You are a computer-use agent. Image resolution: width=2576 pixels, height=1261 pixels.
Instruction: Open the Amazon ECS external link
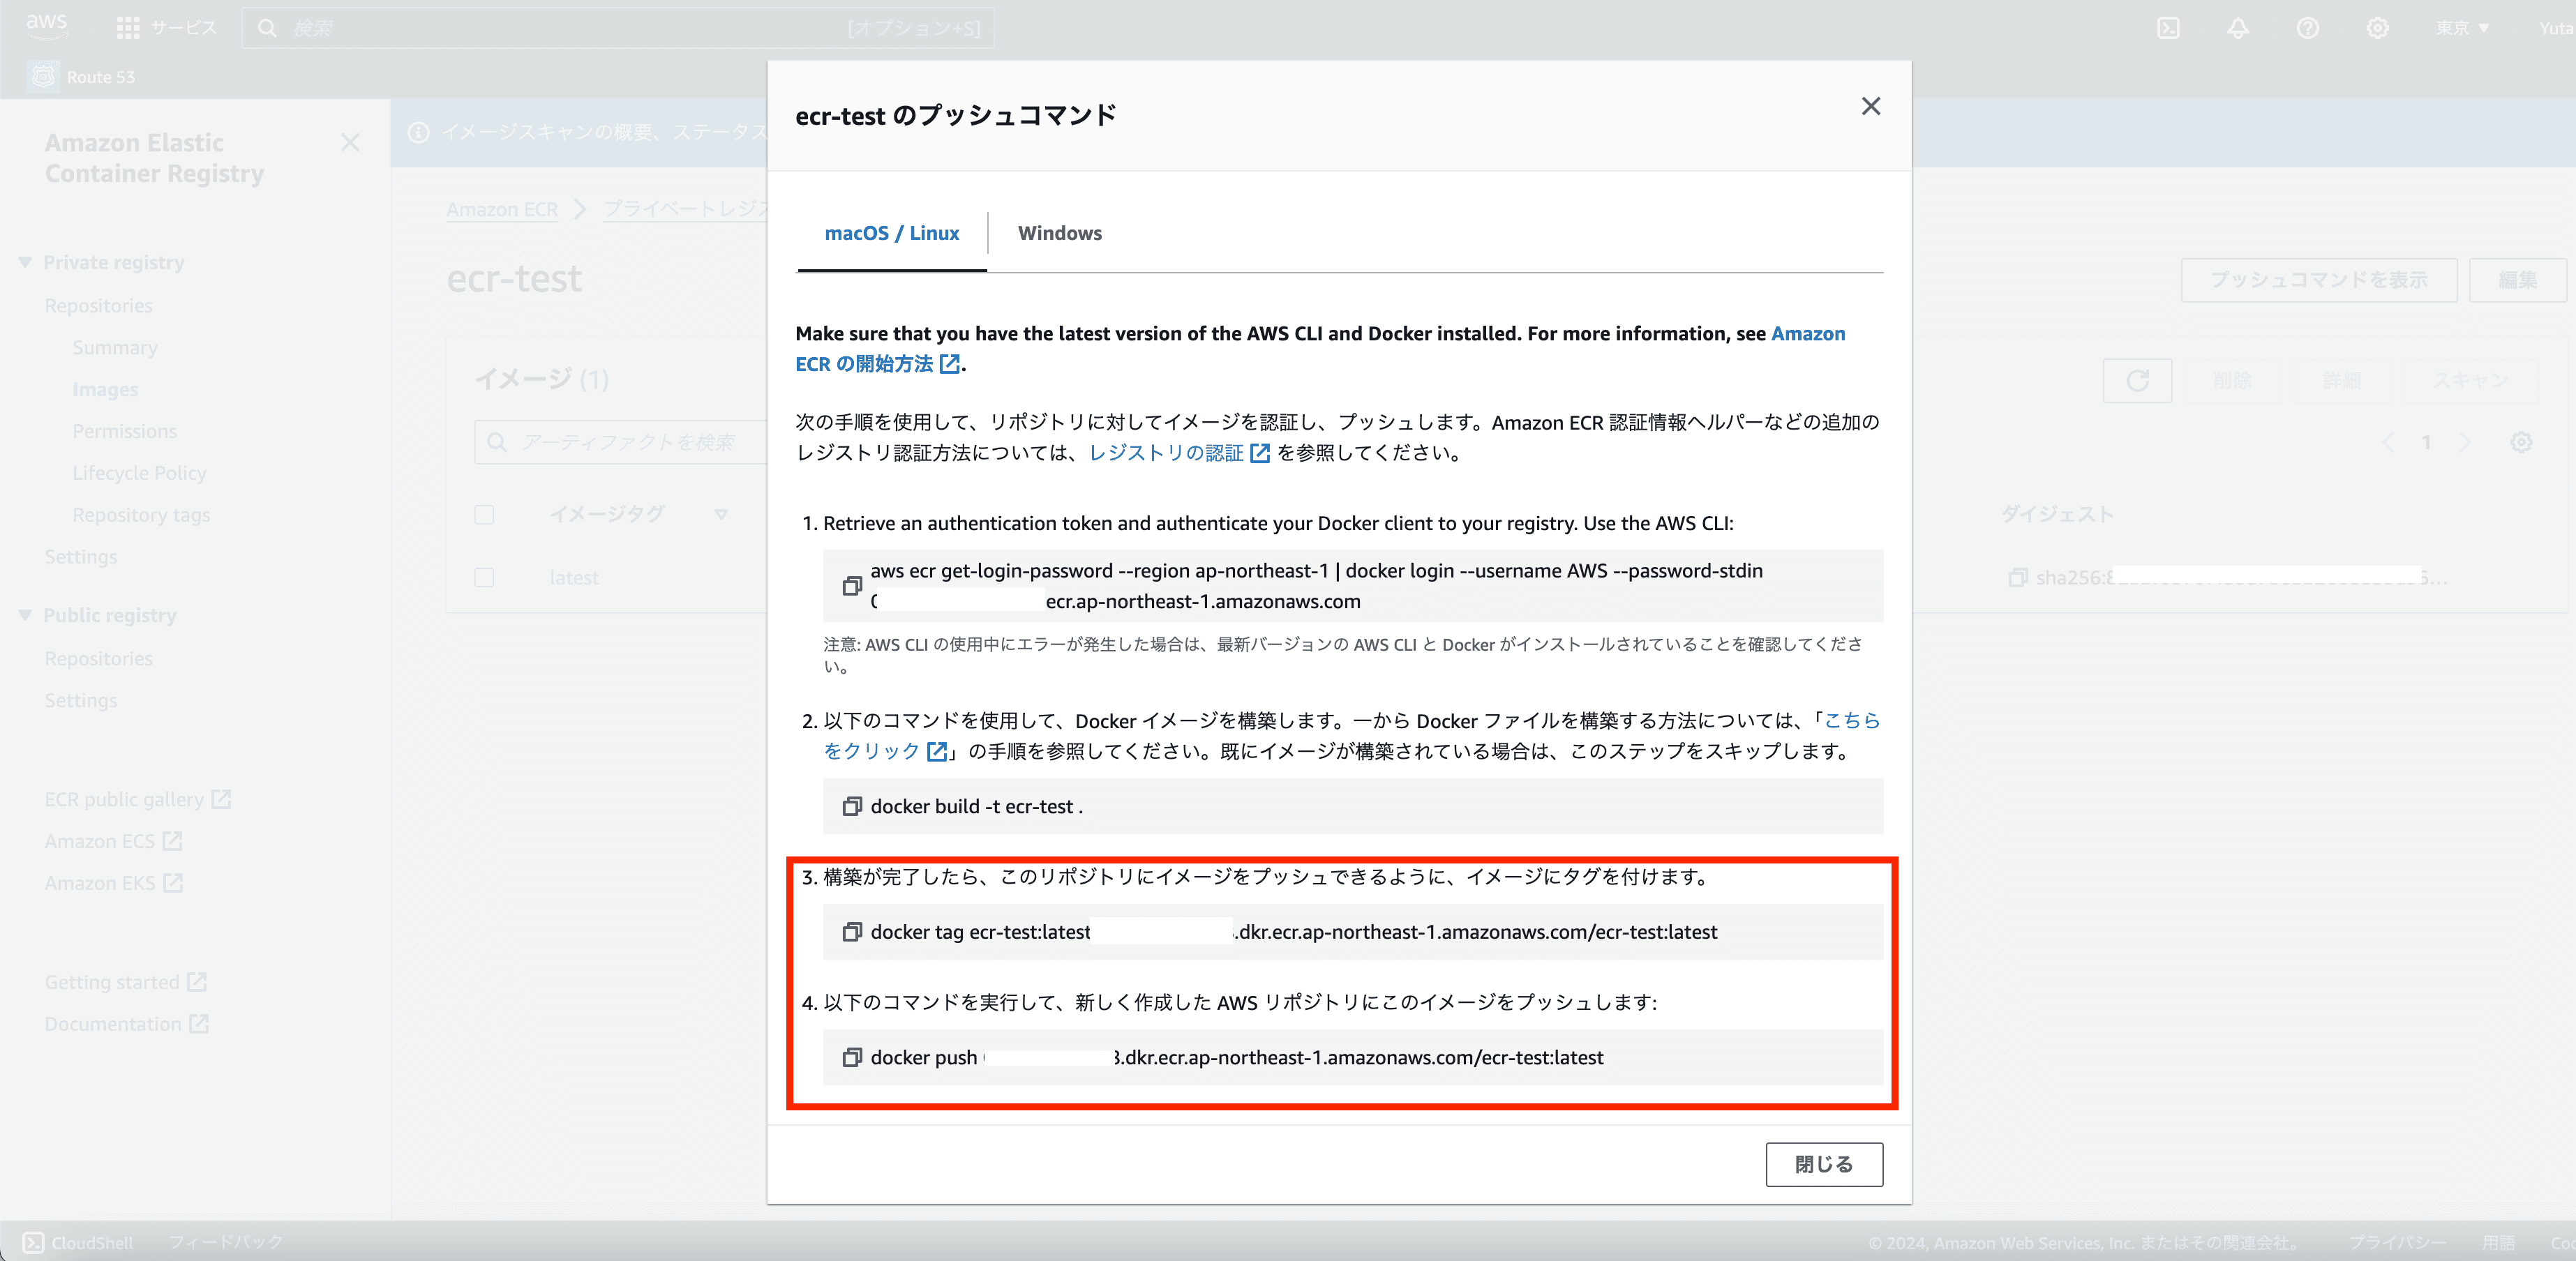click(x=113, y=842)
